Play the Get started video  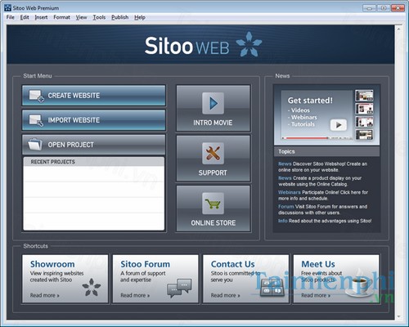[339, 125]
